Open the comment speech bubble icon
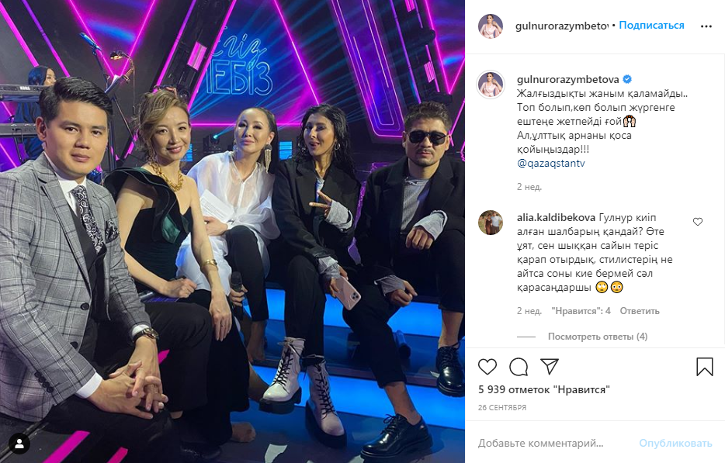Screen dimensions: 725x463 (519, 367)
